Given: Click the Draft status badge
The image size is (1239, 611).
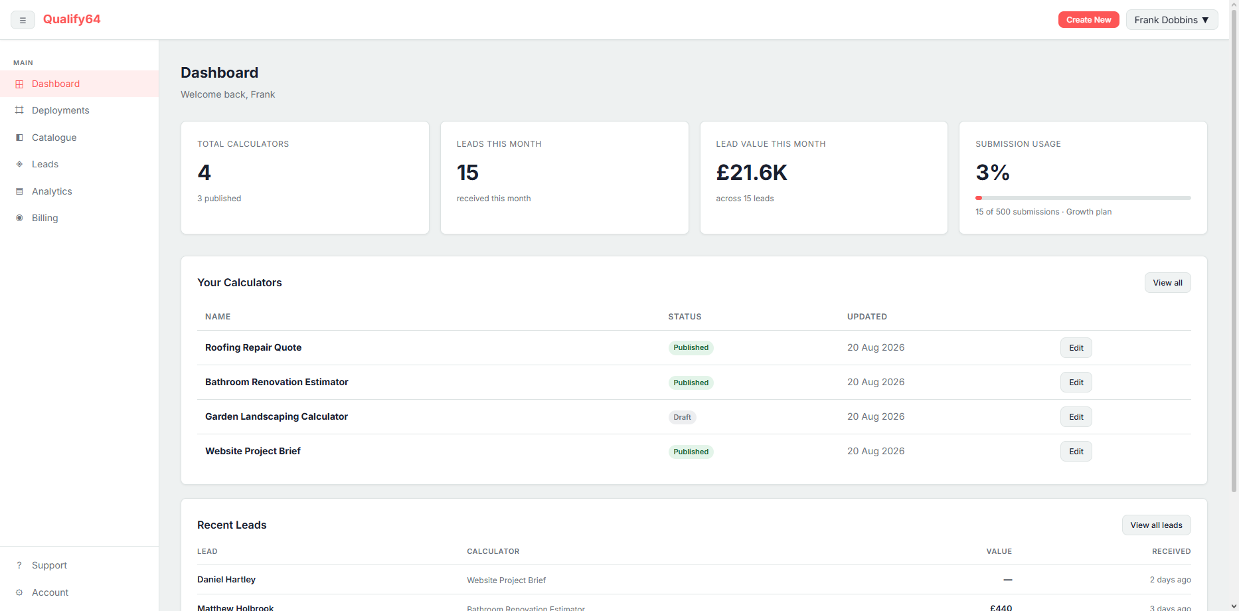Looking at the screenshot, I should click(682, 417).
